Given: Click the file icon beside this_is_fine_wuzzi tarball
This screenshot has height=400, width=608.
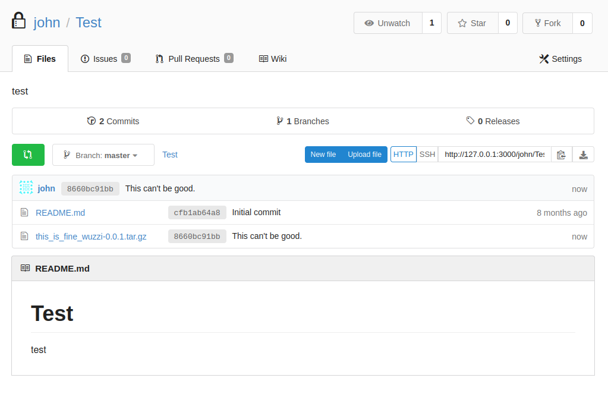Looking at the screenshot, I should click(24, 237).
